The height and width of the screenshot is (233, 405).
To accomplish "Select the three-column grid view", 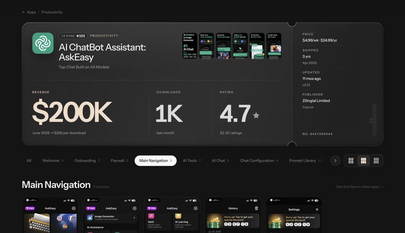I will click(x=363, y=161).
